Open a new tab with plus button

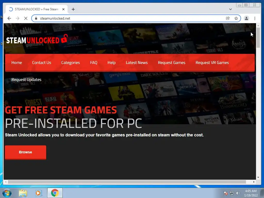point(73,9)
